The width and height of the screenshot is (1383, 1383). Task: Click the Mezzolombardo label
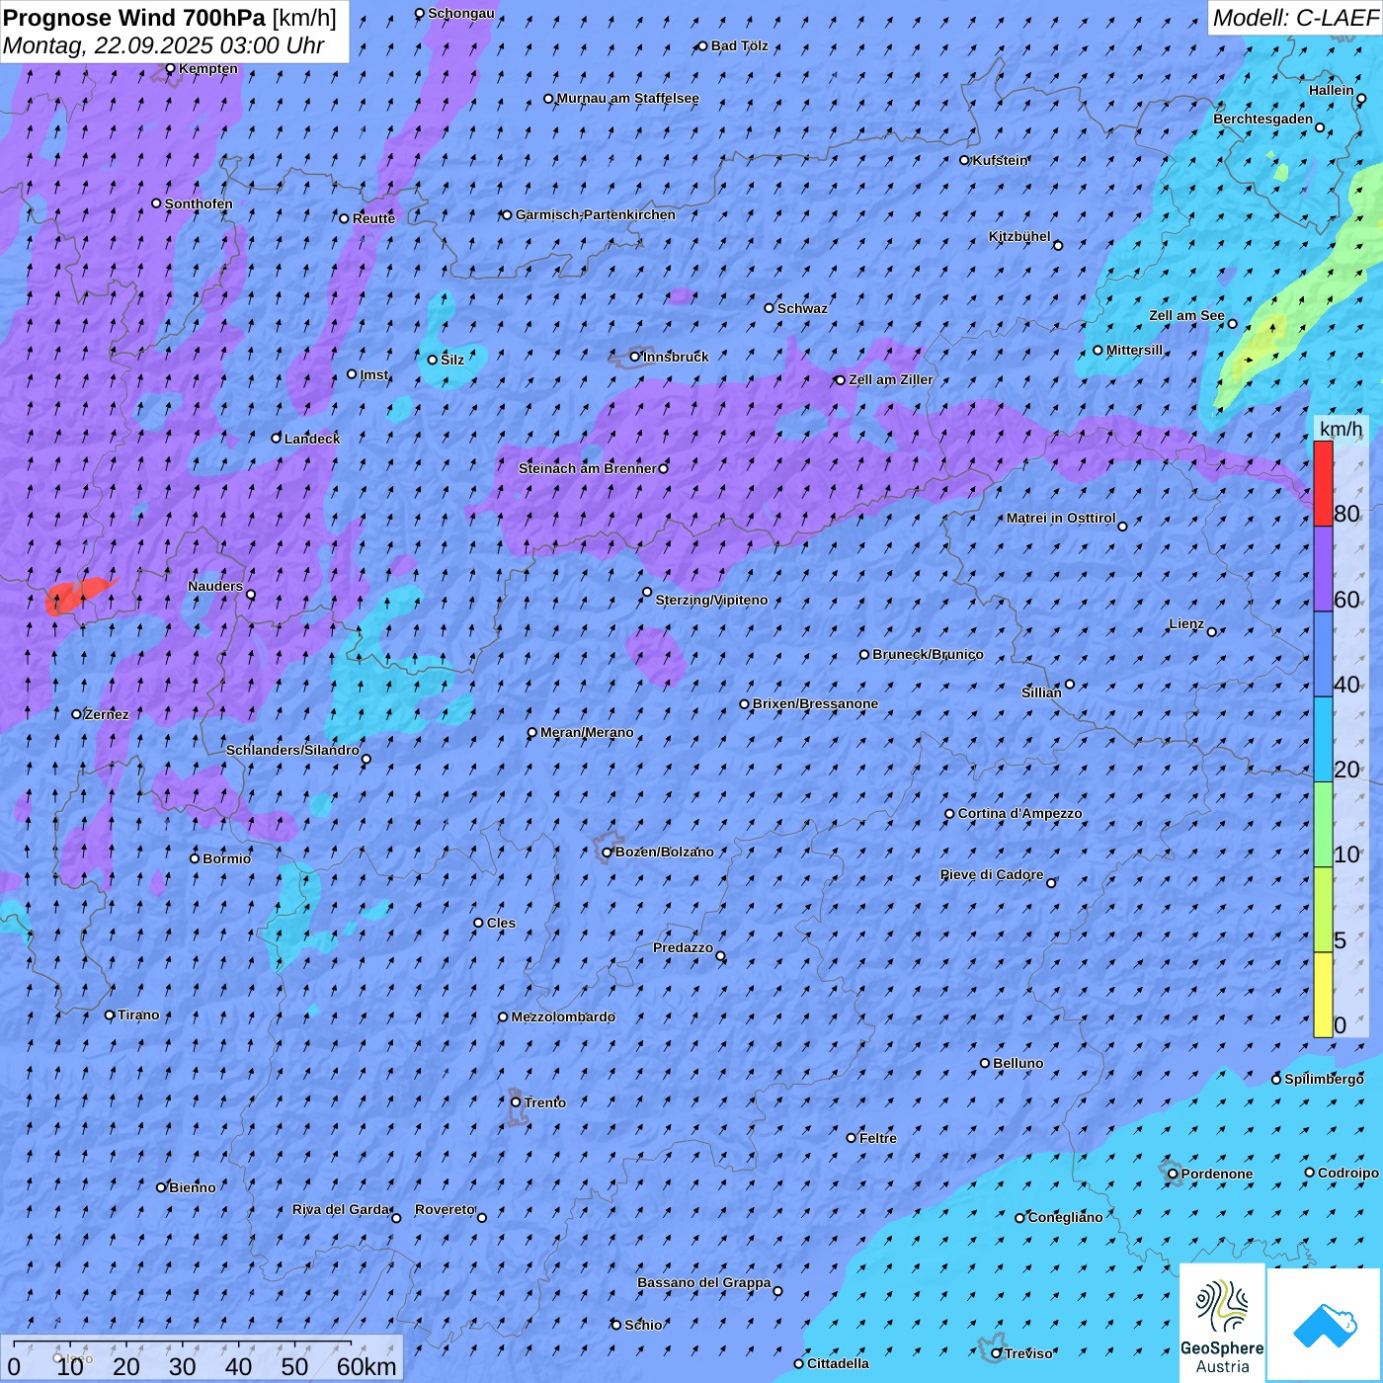click(563, 1017)
